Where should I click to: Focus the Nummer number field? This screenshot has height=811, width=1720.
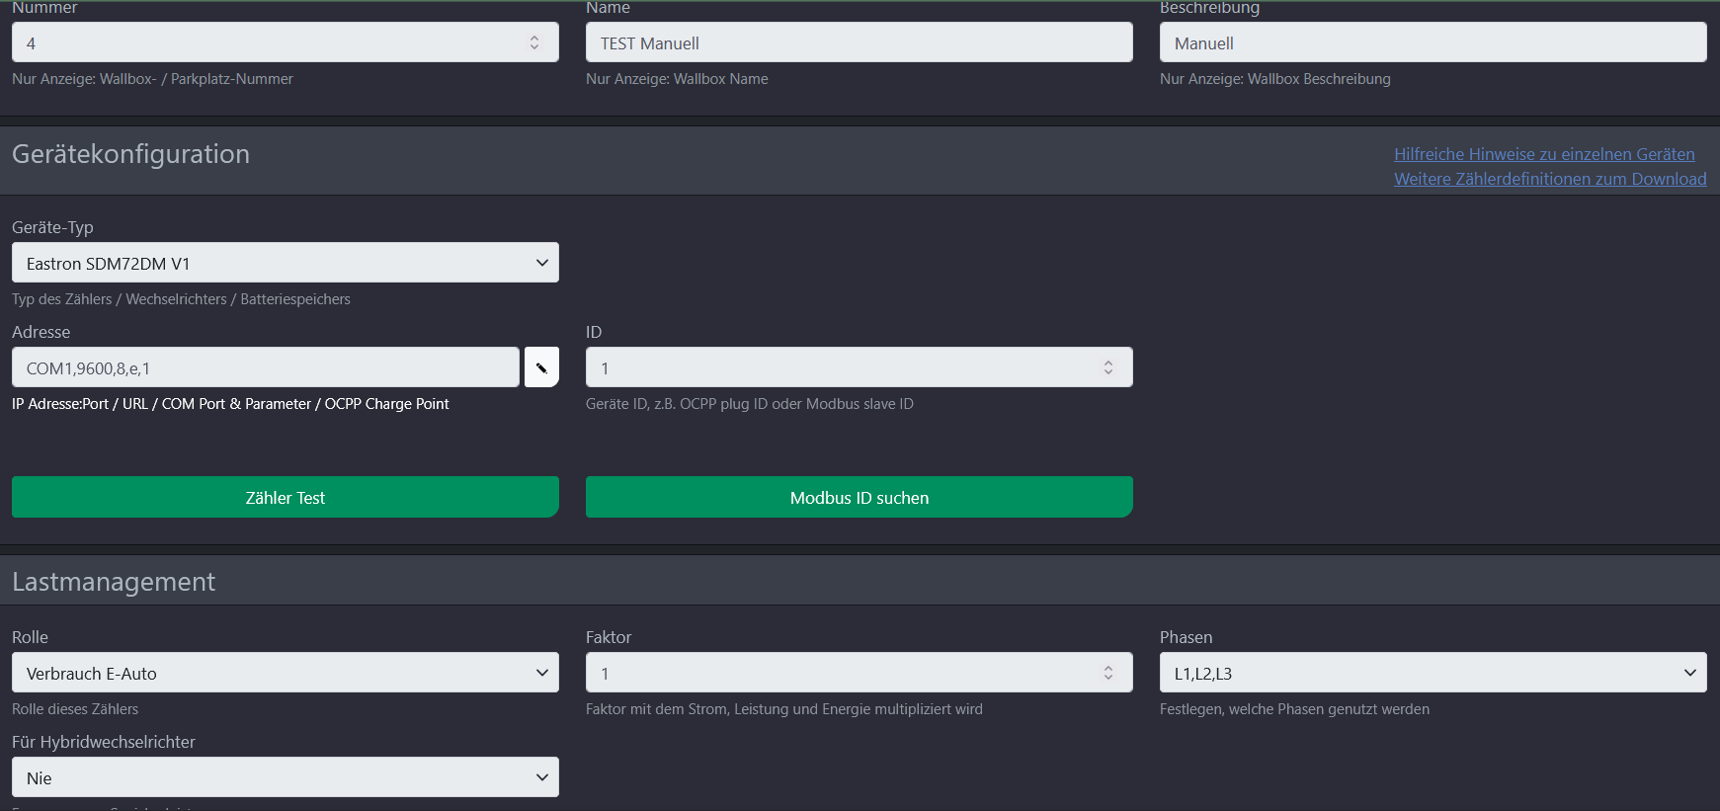(267, 42)
